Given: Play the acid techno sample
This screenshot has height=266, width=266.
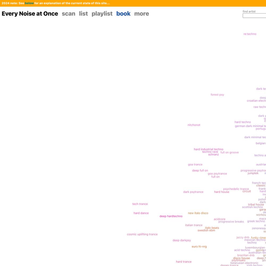Looking at the screenshot, I should tap(242, 250).
